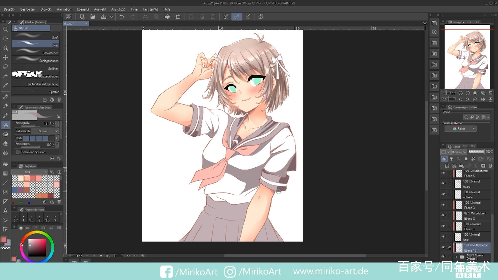Select the Eyedropper tool
Image resolution: width=498 pixels, height=280 pixels.
pos(5,85)
